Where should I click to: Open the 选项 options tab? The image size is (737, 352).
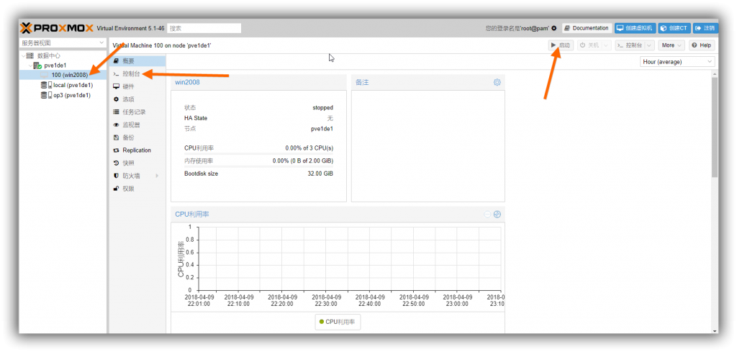click(x=137, y=99)
